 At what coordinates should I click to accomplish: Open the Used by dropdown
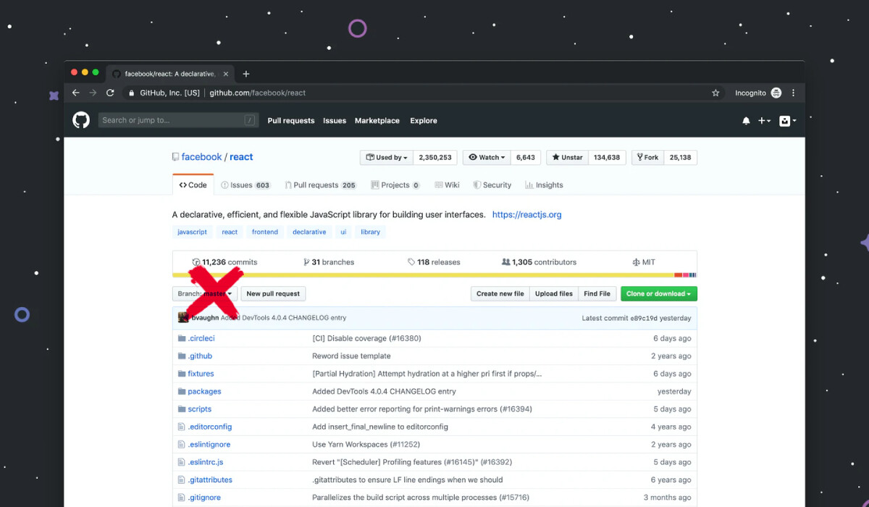tap(386, 157)
